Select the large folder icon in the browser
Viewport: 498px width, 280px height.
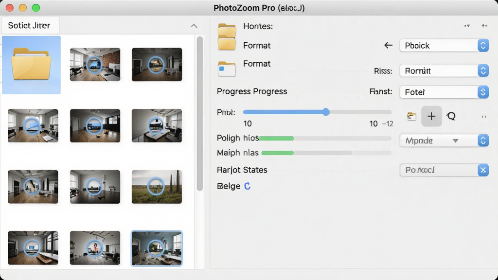pyautogui.click(x=31, y=64)
